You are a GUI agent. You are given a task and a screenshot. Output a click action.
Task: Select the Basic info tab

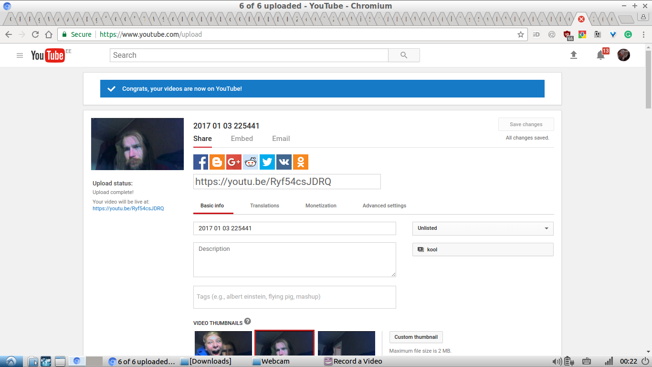click(212, 205)
